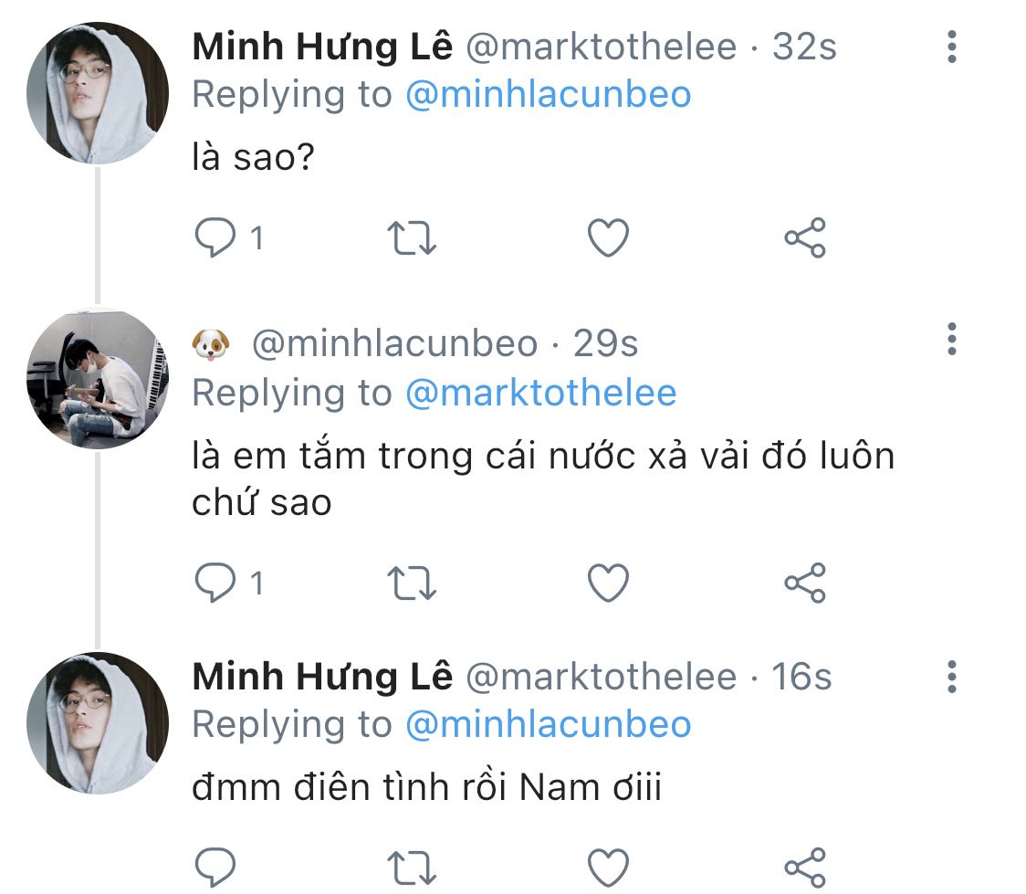
Task: Open more options for the 29s tweet
Action: (951, 339)
